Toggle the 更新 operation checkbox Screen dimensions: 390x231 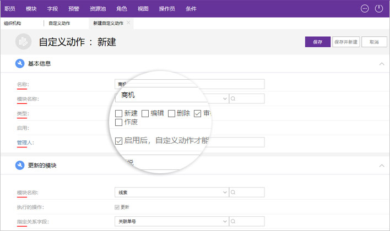(x=116, y=207)
